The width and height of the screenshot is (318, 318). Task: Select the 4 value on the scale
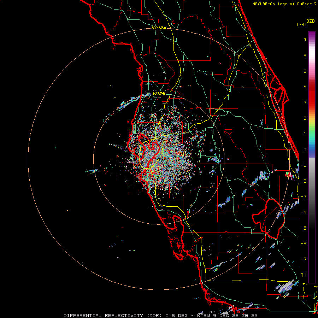[x=305, y=87]
